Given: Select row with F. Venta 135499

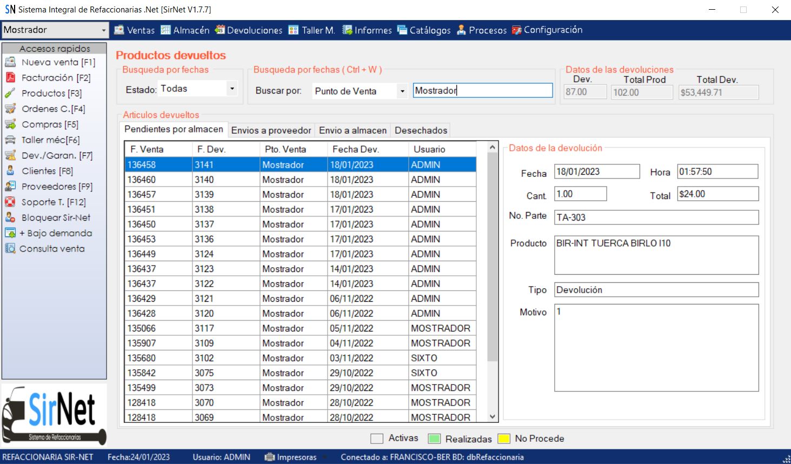Looking at the screenshot, I should click(301, 388).
